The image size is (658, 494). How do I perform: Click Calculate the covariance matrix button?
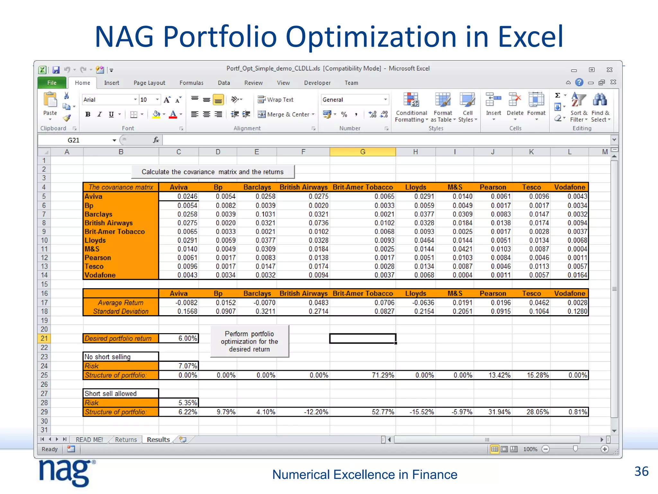(x=213, y=172)
